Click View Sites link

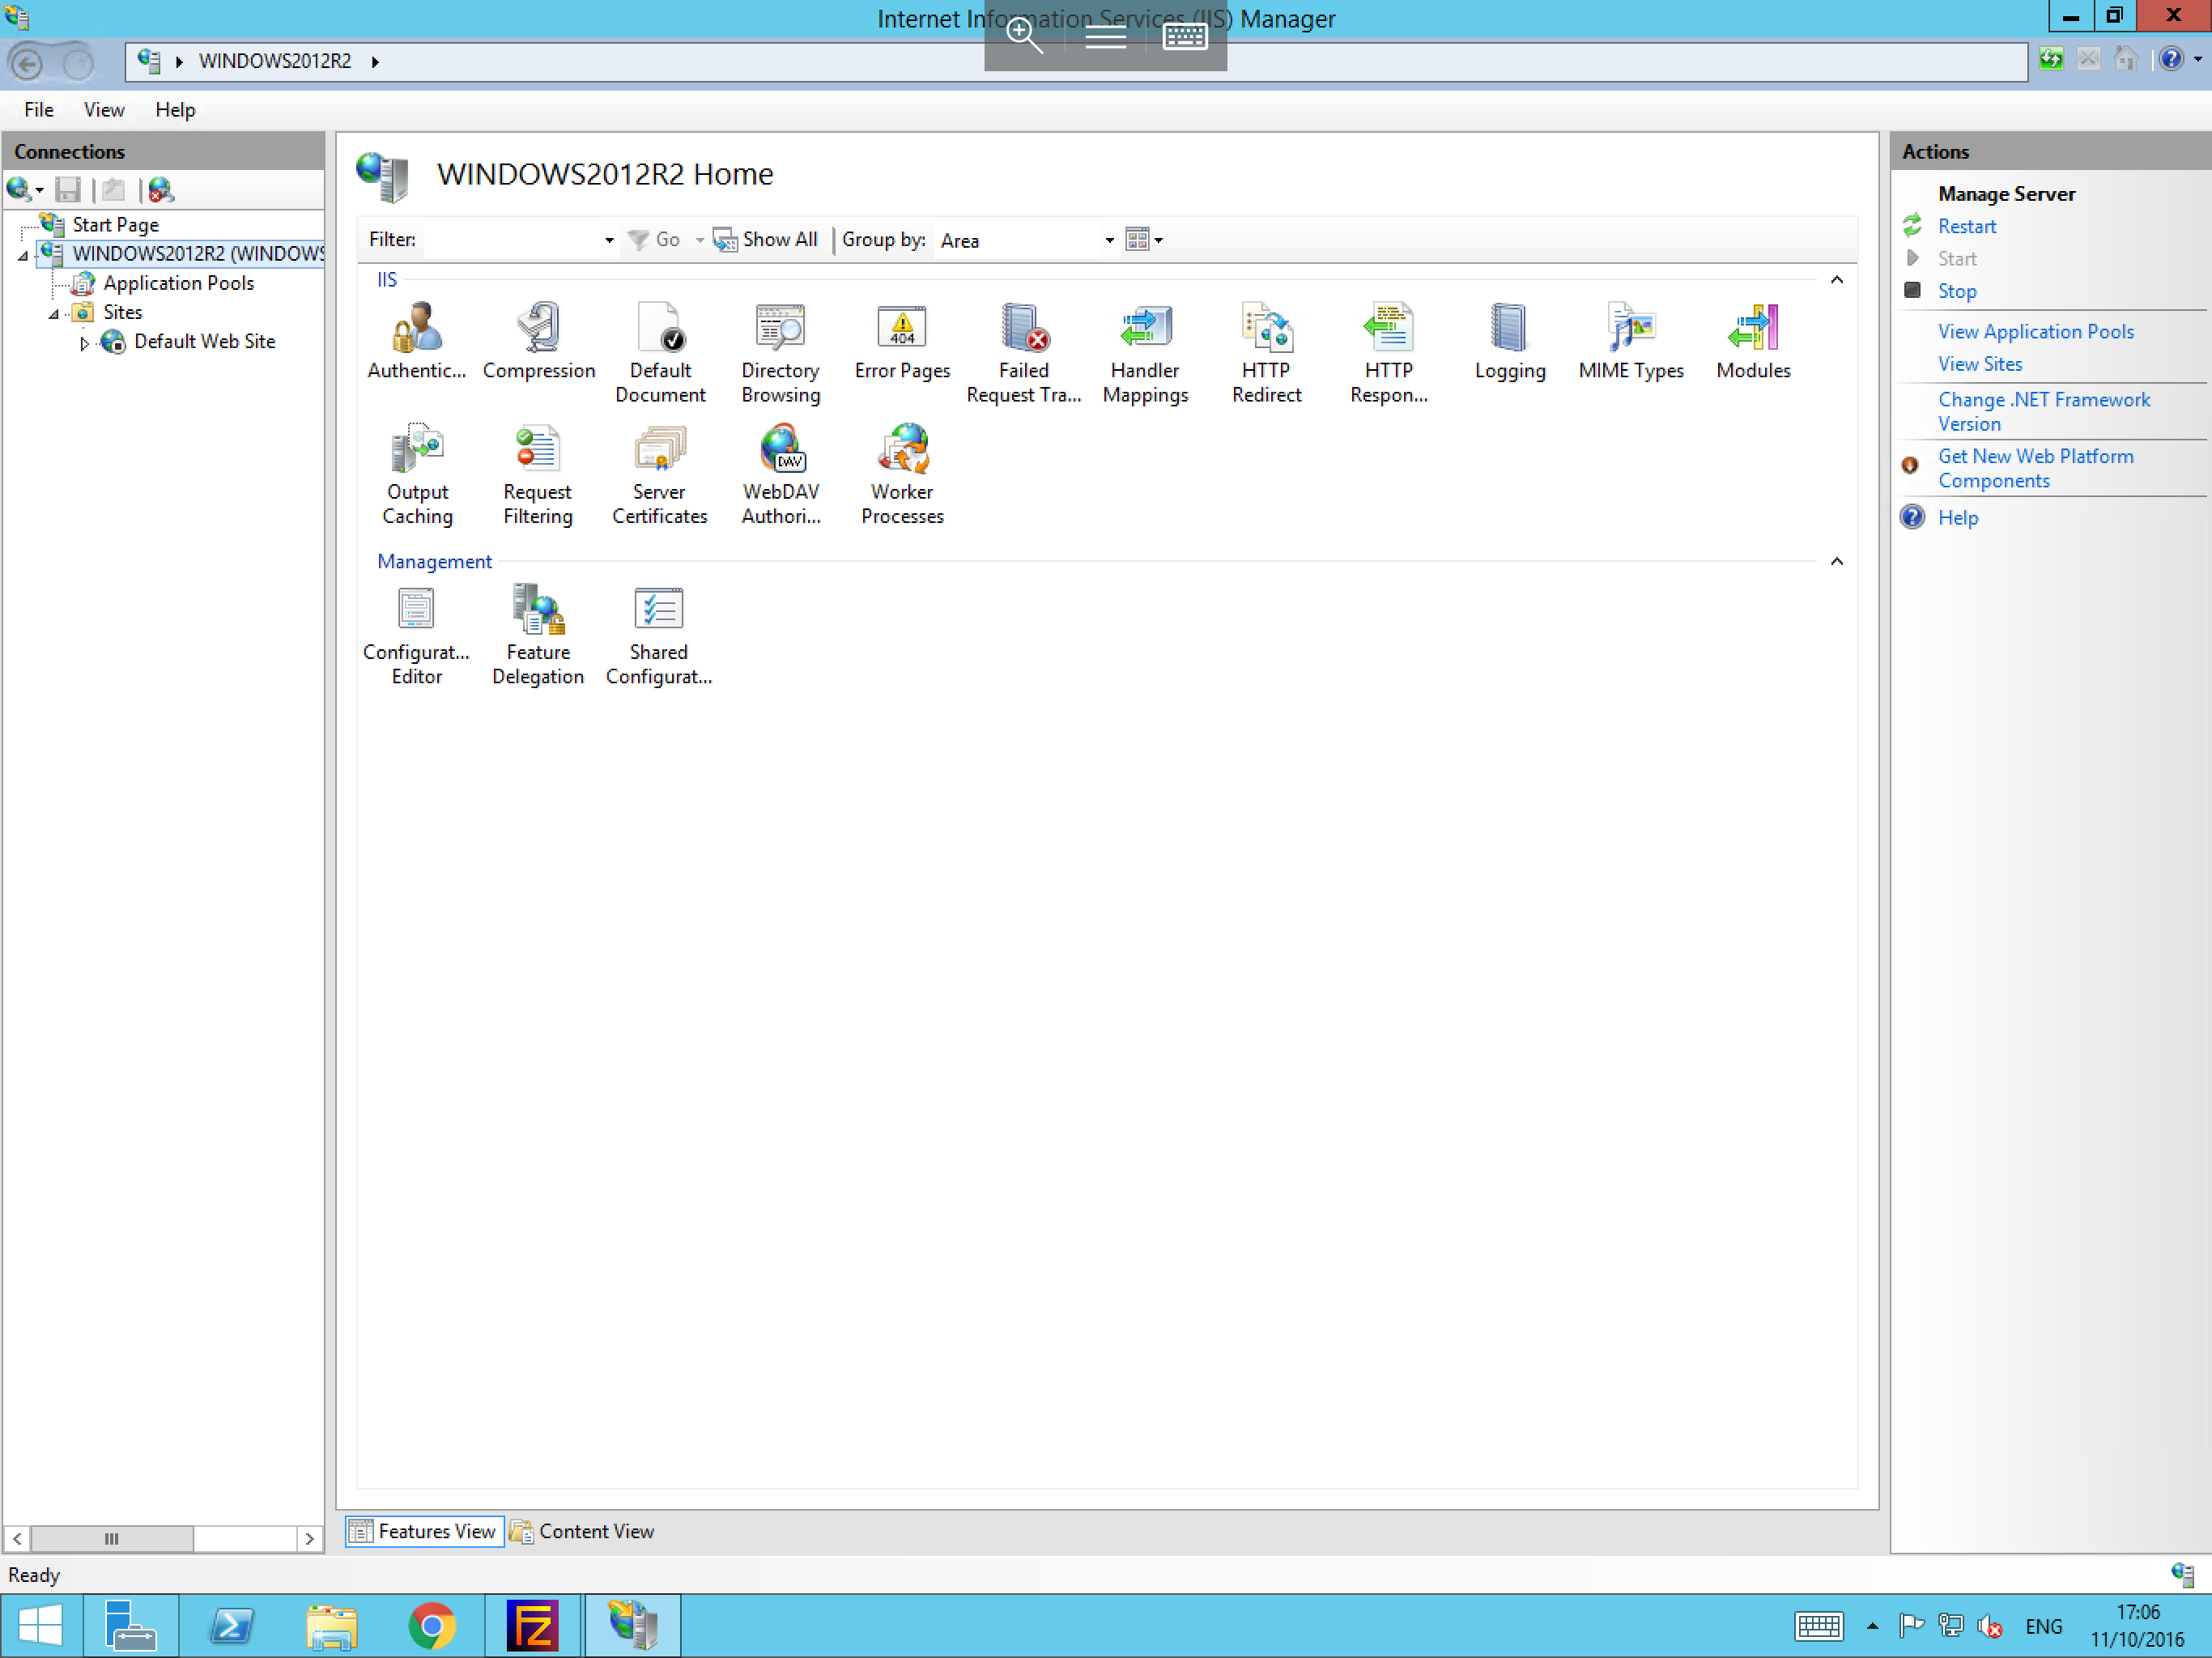point(1980,364)
